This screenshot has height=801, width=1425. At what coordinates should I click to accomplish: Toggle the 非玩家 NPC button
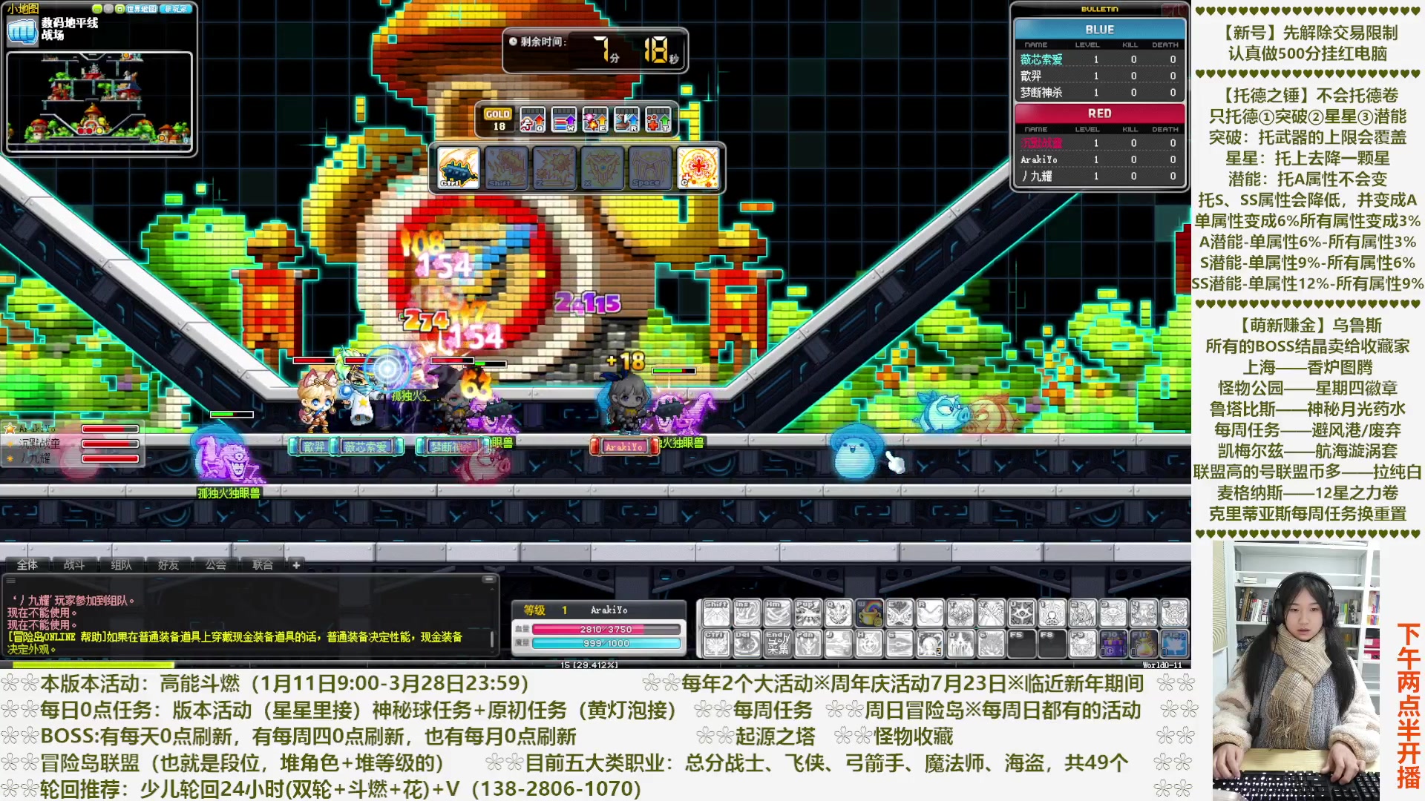tap(176, 9)
